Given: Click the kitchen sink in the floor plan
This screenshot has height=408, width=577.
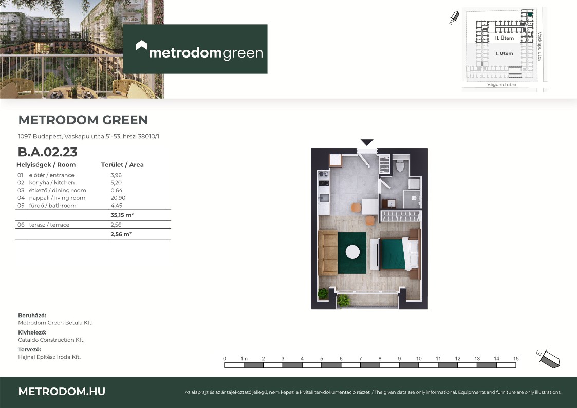Looking at the screenshot, I should [x=324, y=198].
